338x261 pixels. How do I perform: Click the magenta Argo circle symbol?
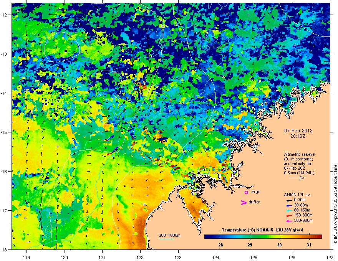(x=246, y=192)
